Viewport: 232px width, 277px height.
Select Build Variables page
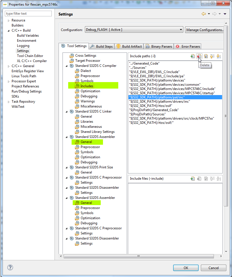pos(28,36)
